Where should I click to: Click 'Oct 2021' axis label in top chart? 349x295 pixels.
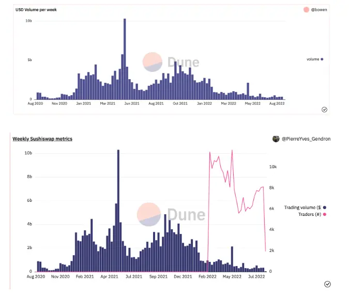(180, 104)
